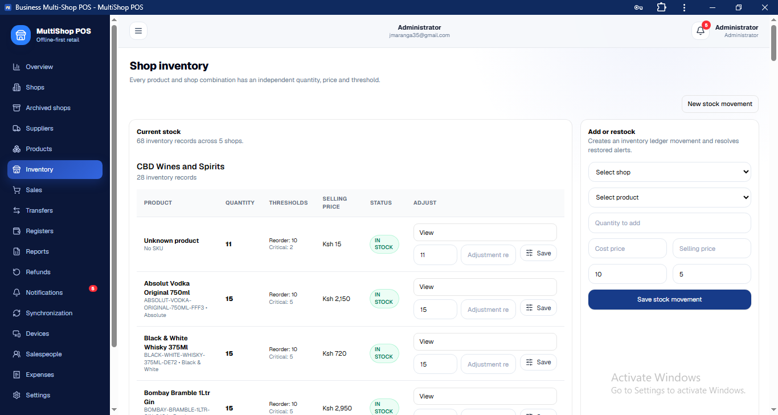
Task: Click the Shops bag icon
Action: pos(17,87)
